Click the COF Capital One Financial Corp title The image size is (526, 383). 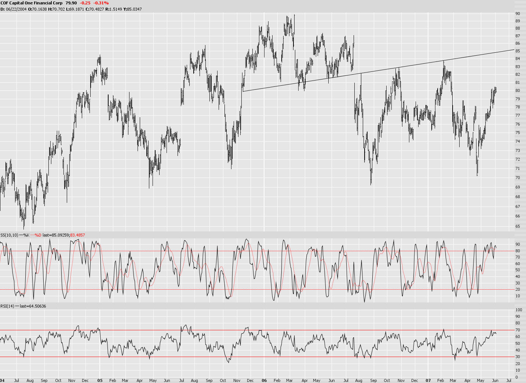(x=31, y=3)
